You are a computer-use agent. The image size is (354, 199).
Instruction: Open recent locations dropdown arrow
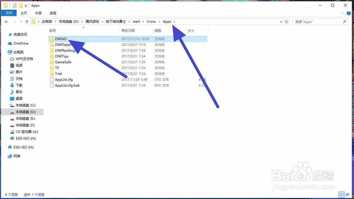click(21, 22)
